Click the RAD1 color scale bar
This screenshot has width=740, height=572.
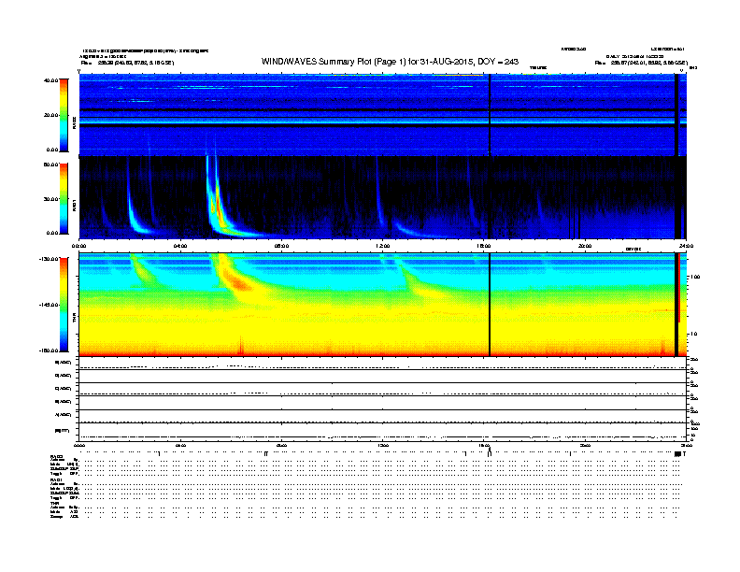[64, 198]
